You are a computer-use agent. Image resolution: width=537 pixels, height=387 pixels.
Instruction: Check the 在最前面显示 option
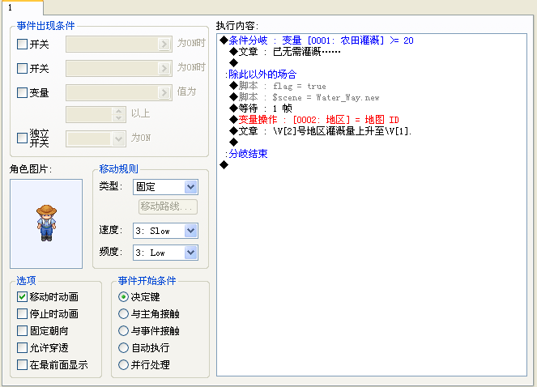coord(22,365)
